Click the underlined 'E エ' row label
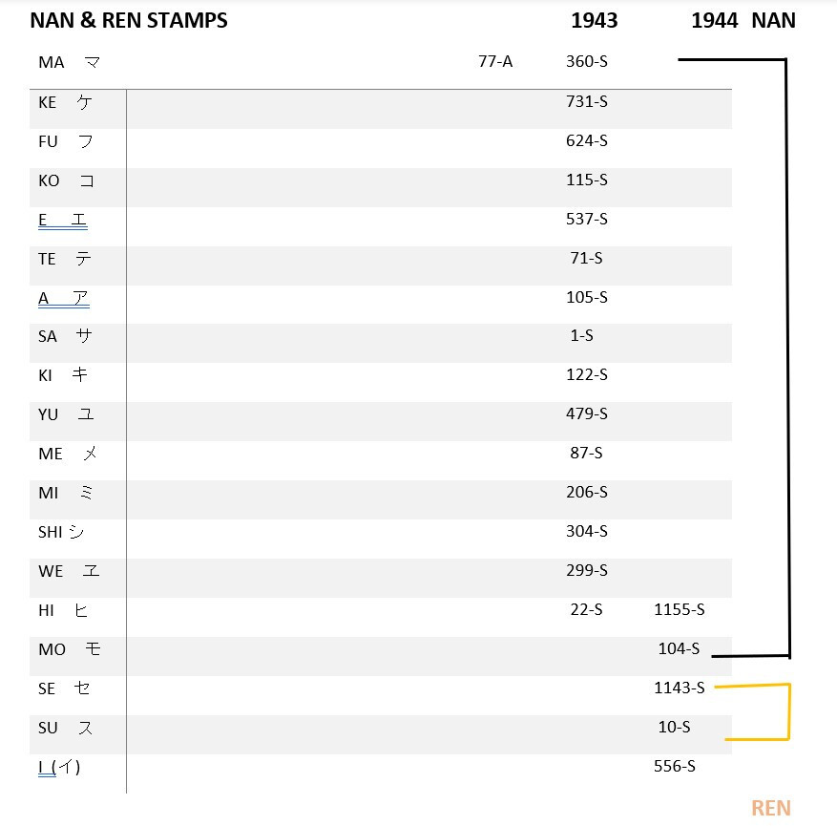The height and width of the screenshot is (826, 837). (62, 220)
